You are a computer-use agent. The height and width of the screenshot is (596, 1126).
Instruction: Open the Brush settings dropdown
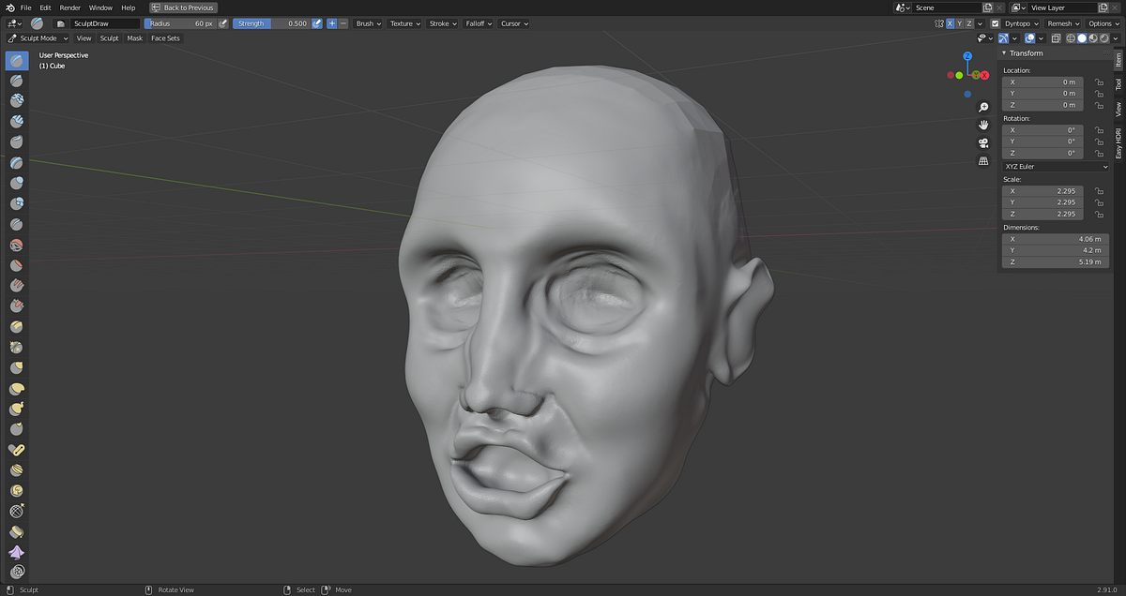(x=369, y=23)
